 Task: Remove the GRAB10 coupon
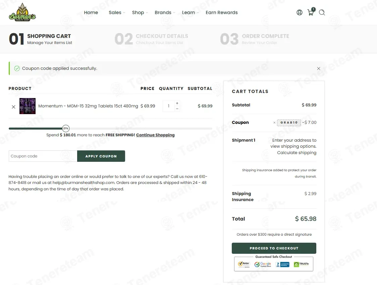click(274, 123)
